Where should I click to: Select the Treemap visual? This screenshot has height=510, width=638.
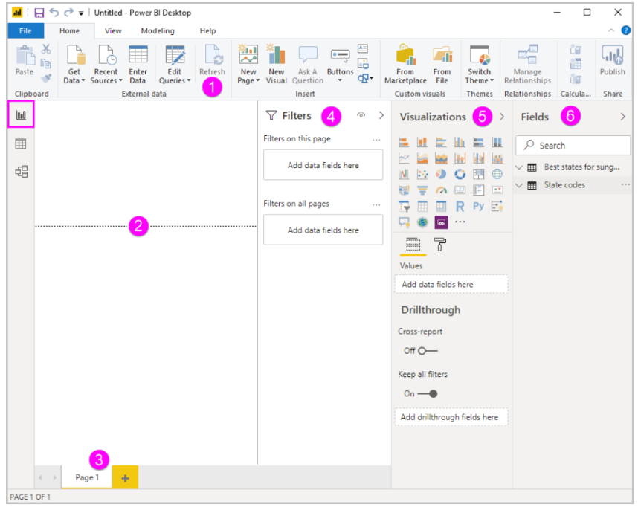(479, 174)
